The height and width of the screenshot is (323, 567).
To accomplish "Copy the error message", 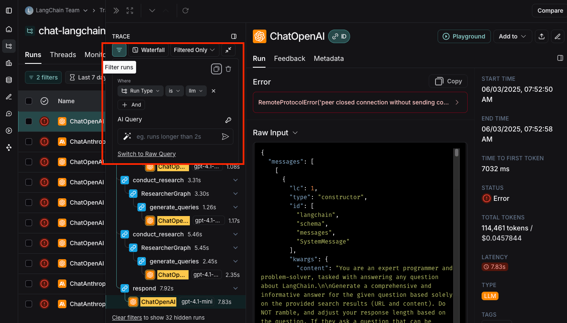I will (x=448, y=81).
